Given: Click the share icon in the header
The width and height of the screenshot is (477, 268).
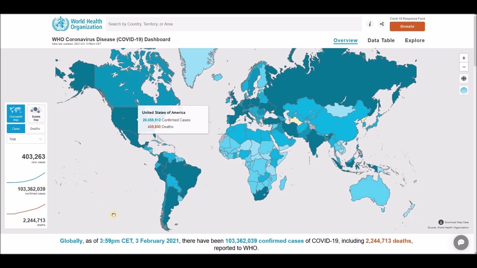Looking at the screenshot, I should [x=382, y=24].
